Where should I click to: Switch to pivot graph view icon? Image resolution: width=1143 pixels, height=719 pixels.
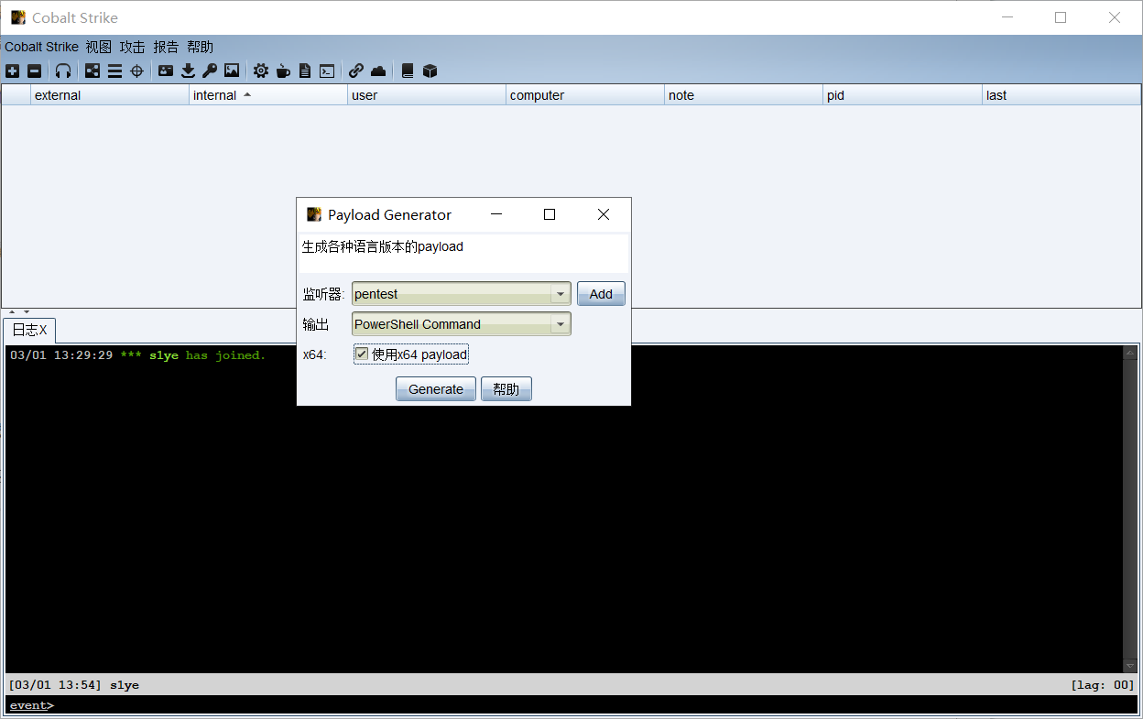[x=93, y=71]
